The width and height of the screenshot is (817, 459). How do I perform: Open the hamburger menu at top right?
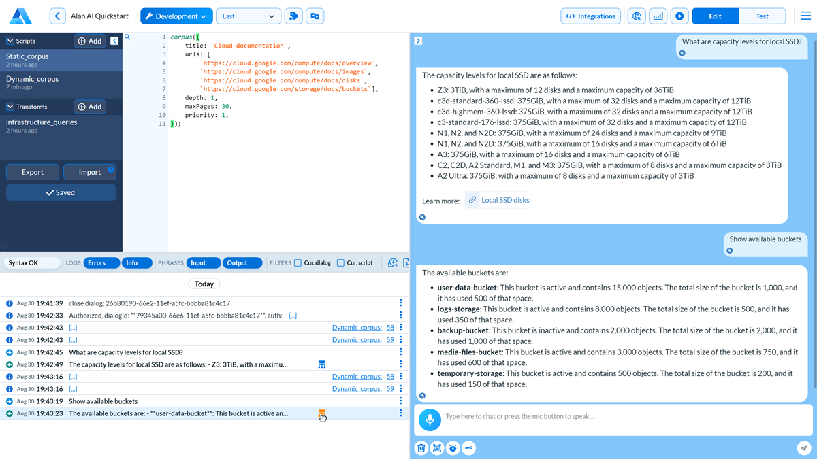(x=805, y=16)
